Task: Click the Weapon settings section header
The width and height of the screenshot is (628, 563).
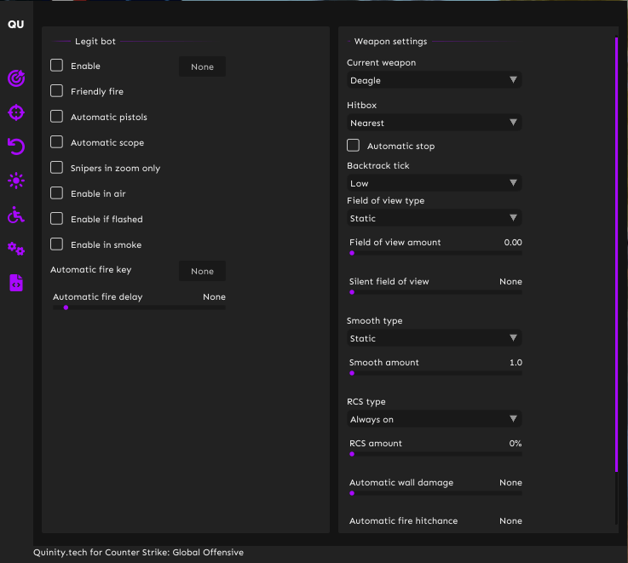Action: (x=390, y=41)
